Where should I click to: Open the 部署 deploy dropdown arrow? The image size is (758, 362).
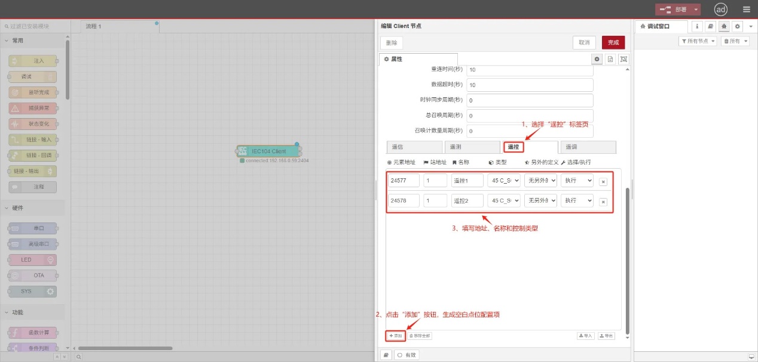tap(696, 9)
